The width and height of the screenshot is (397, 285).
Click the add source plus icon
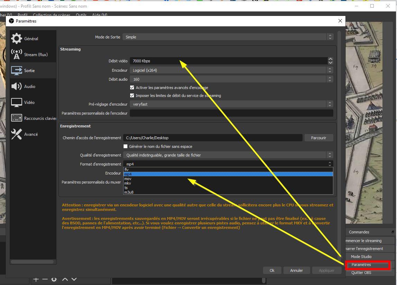coord(36,279)
